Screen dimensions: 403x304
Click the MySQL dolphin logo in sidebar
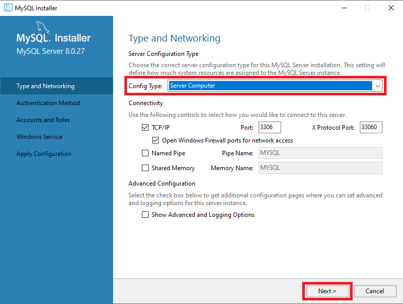[x=43, y=28]
